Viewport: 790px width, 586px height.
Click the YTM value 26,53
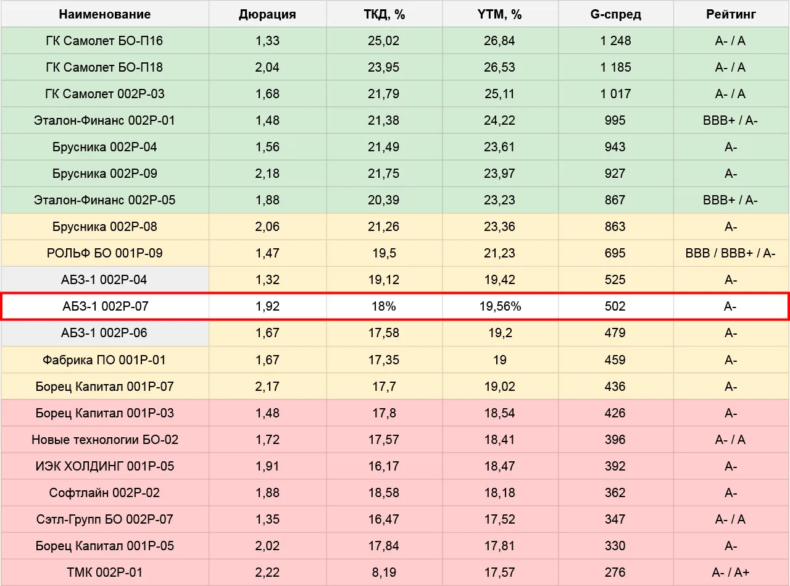click(500, 67)
